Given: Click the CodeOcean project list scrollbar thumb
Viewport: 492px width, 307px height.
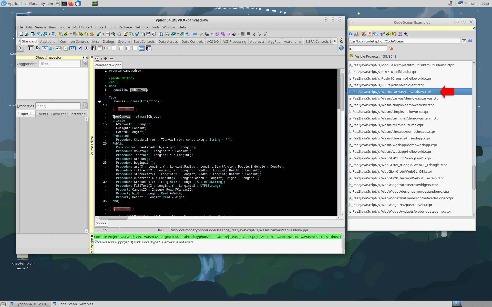Looking at the screenshot, I should coord(474,177).
